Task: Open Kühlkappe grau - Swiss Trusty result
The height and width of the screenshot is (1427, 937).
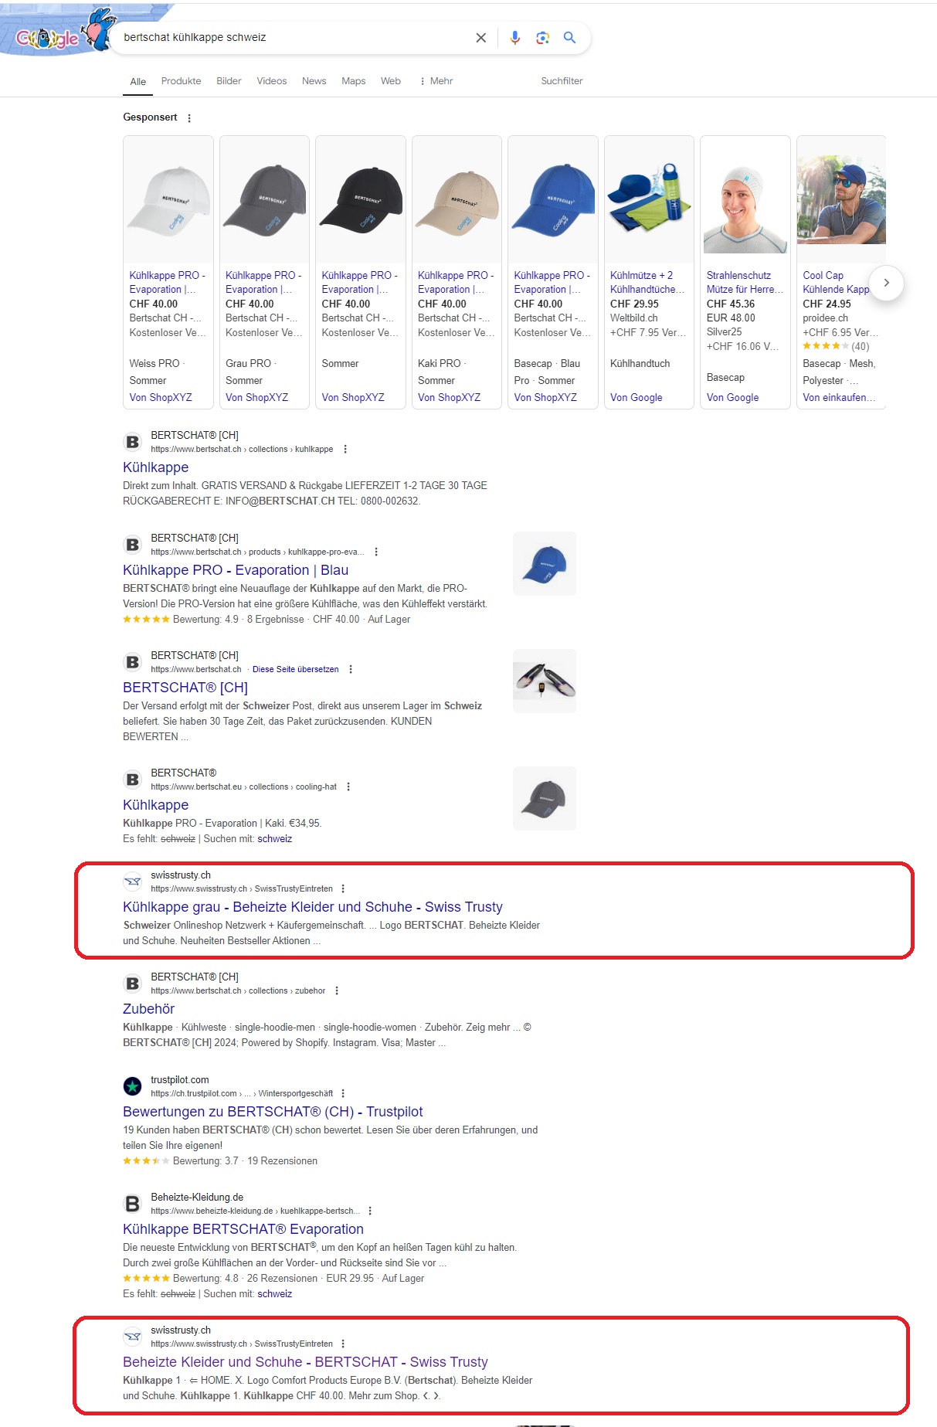Action: point(313,907)
